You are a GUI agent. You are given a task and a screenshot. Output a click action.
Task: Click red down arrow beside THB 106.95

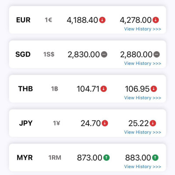(x=154, y=89)
